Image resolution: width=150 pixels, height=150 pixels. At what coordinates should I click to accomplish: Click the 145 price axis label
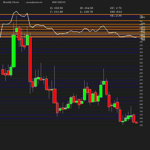pyautogui.click(x=141, y=125)
